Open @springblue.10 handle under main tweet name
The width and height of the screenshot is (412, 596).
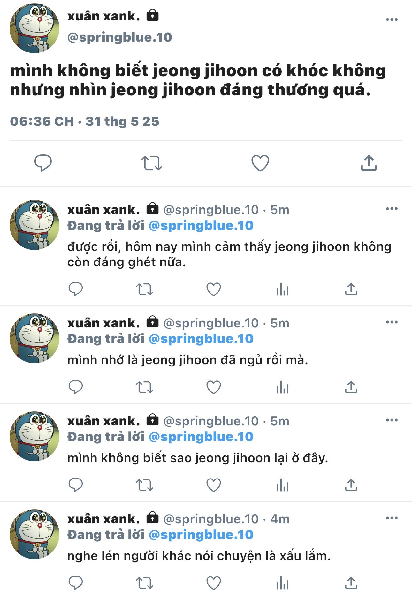point(120,37)
